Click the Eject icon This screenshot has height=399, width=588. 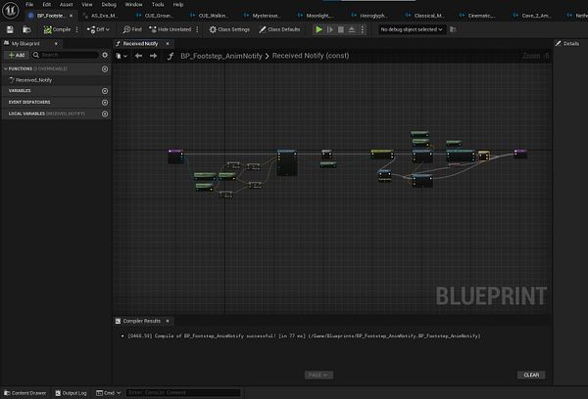pos(352,29)
